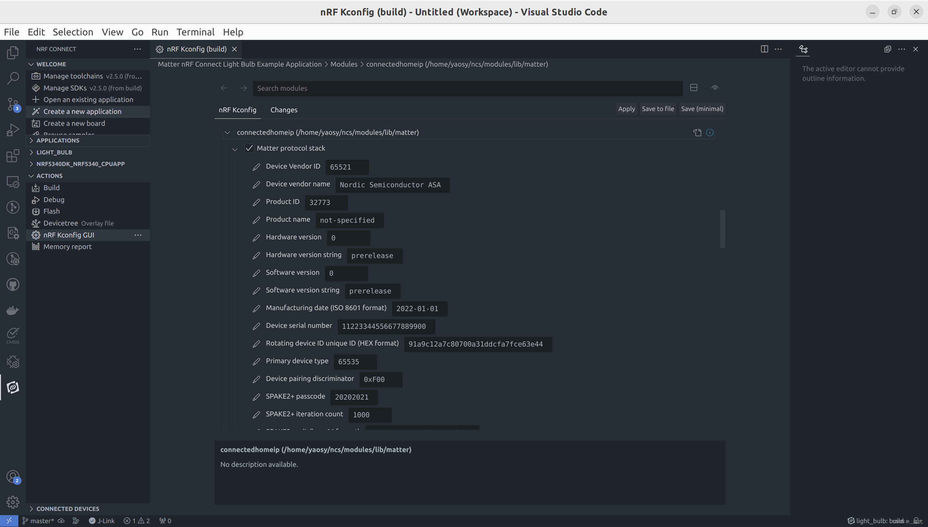Click the Save to file button
928x527 pixels.
pos(658,109)
